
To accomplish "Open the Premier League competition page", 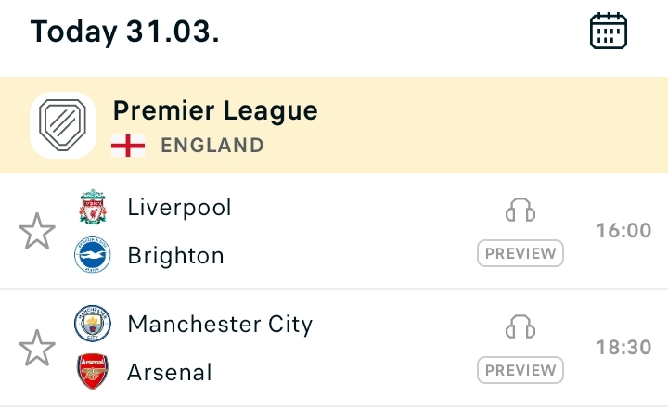I will pos(215,111).
